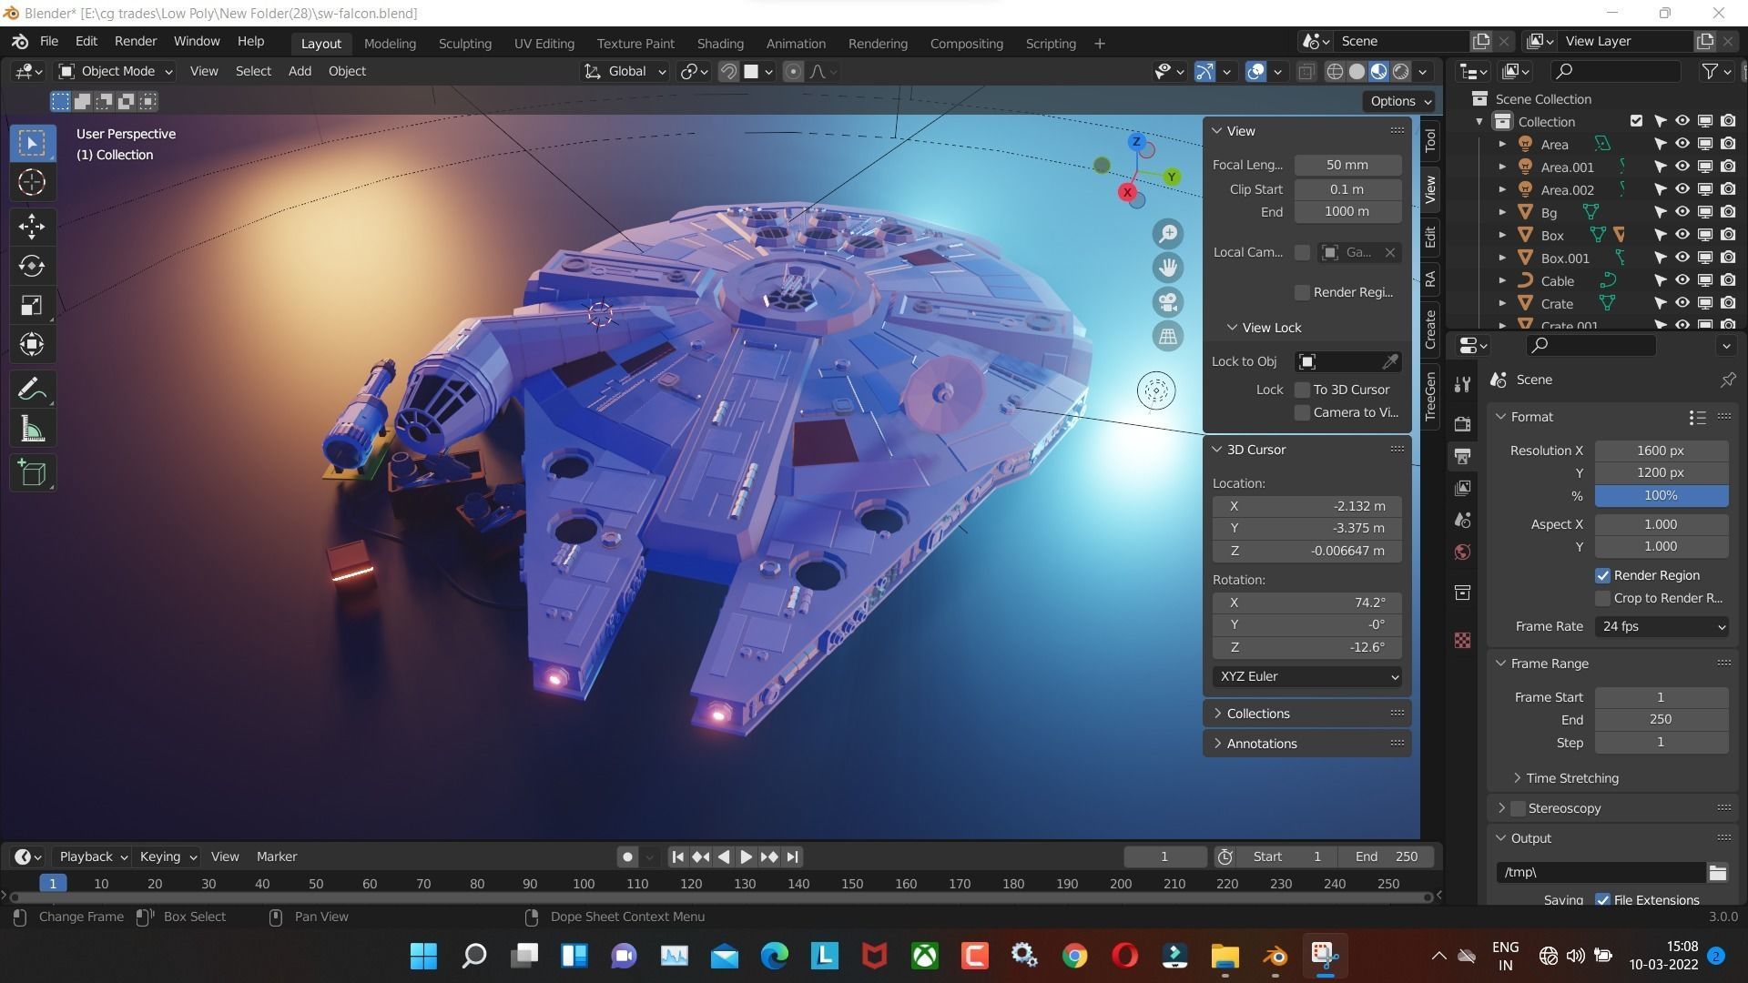This screenshot has width=1748, height=983.
Task: Enable the Render Region checkbox in View panel
Action: tap(1302, 292)
